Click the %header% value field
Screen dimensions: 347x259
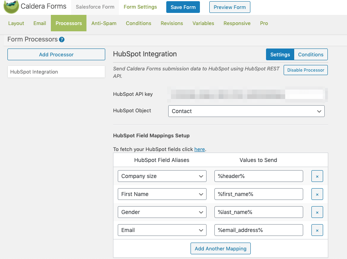[259, 176]
